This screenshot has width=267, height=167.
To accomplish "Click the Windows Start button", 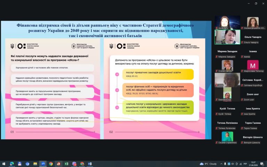I will pos(4,164).
